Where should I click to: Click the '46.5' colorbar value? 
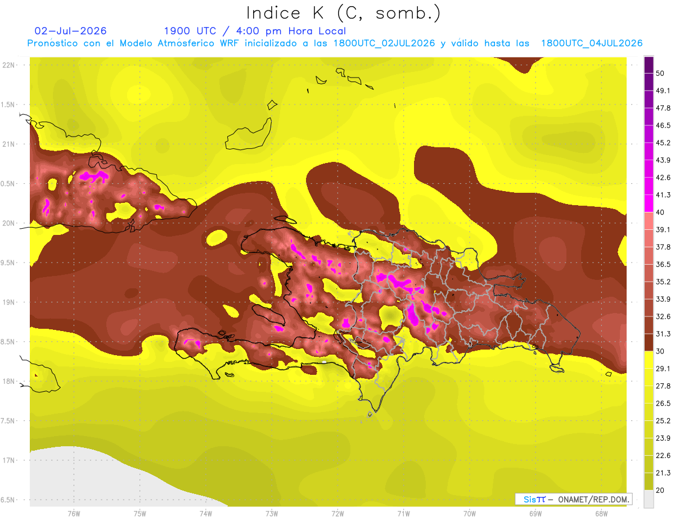[x=663, y=125]
